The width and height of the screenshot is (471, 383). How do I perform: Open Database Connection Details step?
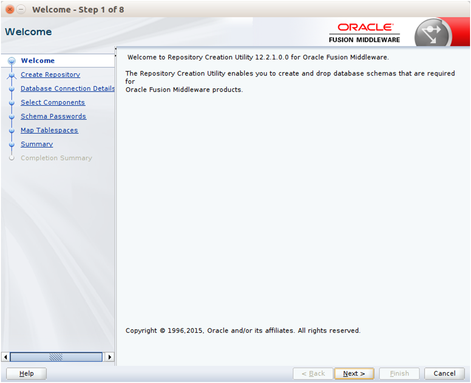coord(67,89)
